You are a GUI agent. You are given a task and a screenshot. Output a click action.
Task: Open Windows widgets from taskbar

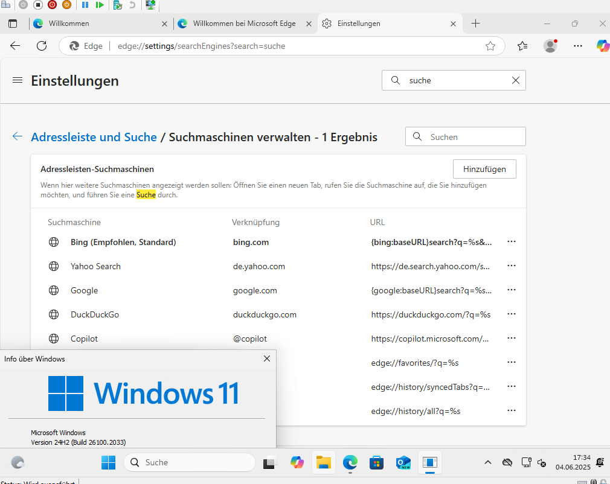point(18,462)
